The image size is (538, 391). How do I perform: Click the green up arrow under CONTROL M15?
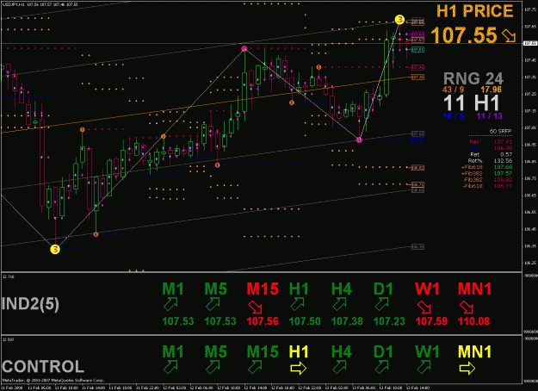pos(255,367)
